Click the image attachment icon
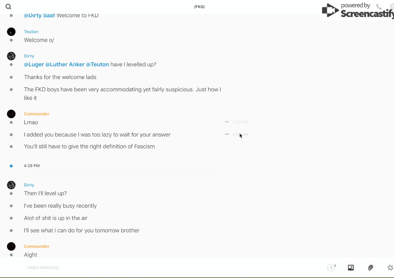 [x=351, y=268]
